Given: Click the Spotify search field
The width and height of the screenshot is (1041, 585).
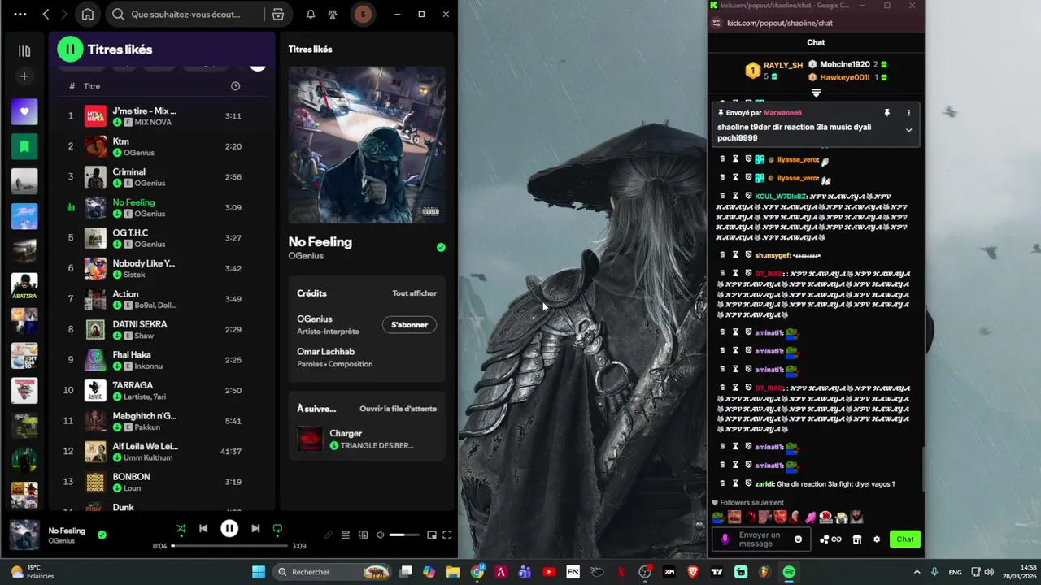Looking at the screenshot, I should pos(185,15).
